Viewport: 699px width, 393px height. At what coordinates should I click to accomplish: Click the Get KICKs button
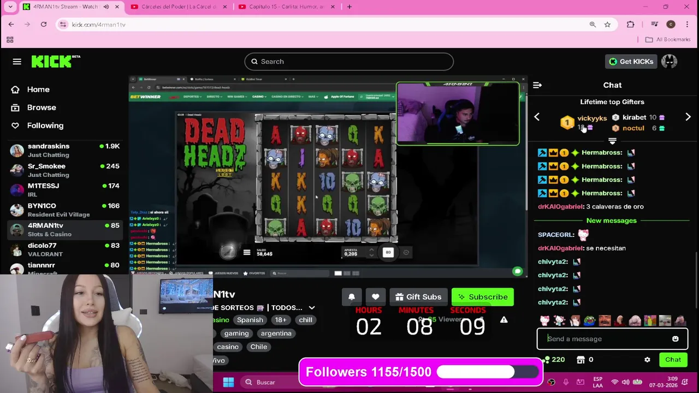click(631, 62)
